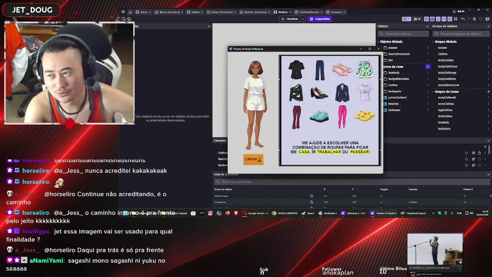The width and height of the screenshot is (492, 277).
Task: Click the redo arrow icon
Action: click(469, 19)
